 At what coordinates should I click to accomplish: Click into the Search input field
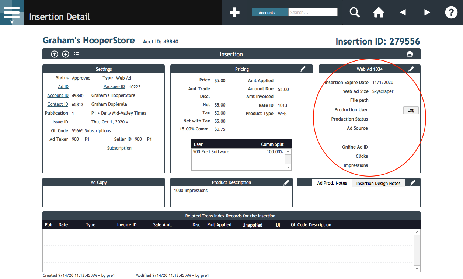[x=313, y=13]
